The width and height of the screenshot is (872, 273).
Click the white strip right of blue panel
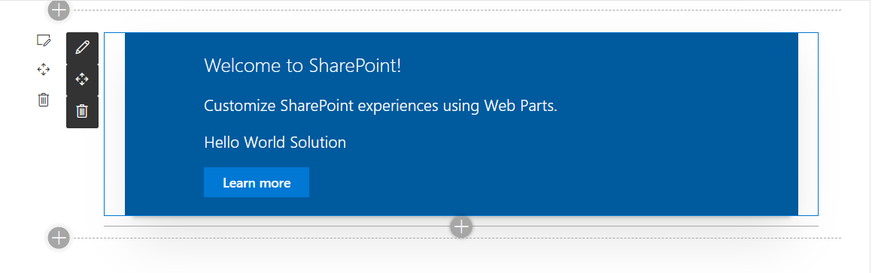tap(808, 124)
